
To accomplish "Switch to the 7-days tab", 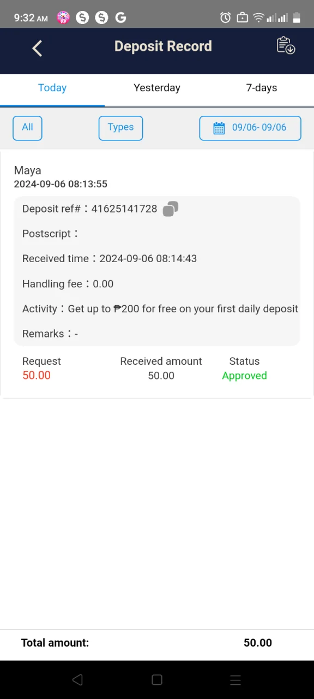I will (x=262, y=88).
